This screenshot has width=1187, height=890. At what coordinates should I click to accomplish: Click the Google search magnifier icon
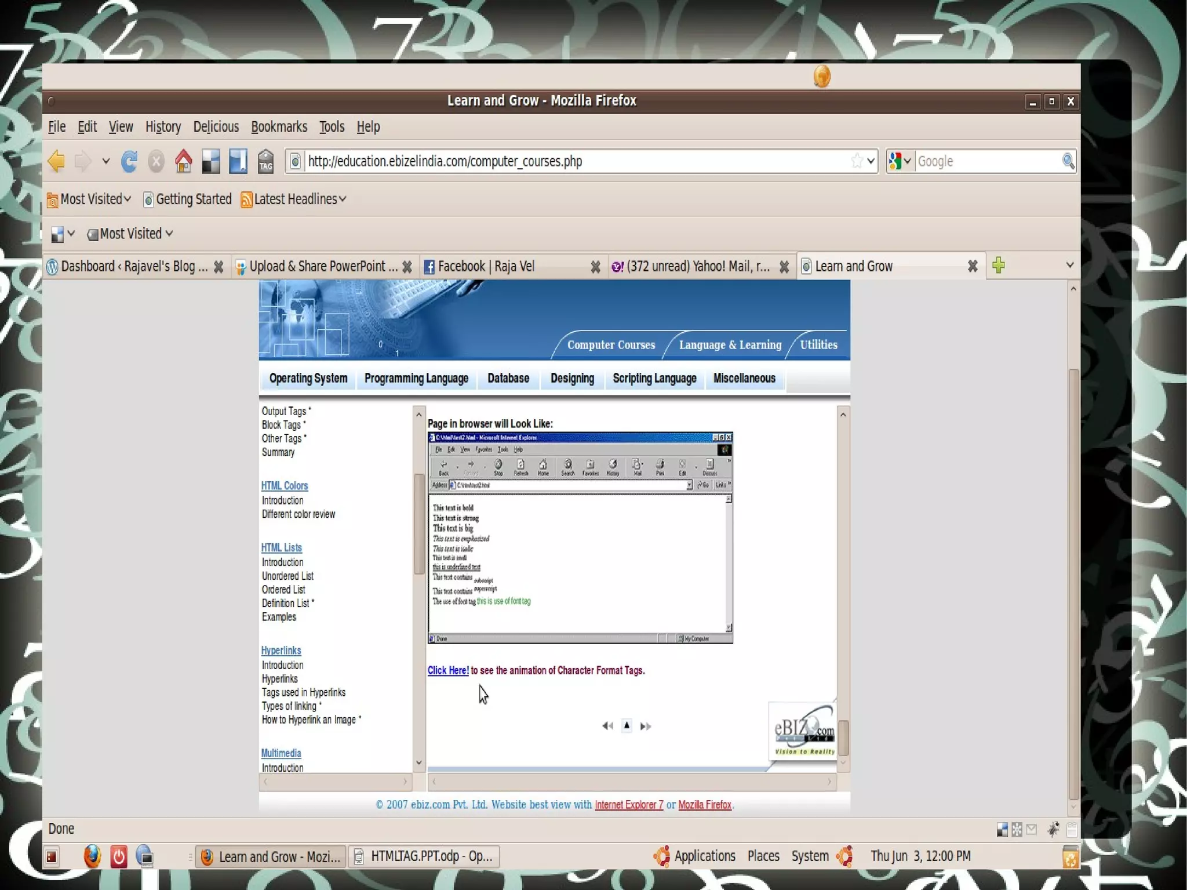click(1068, 161)
